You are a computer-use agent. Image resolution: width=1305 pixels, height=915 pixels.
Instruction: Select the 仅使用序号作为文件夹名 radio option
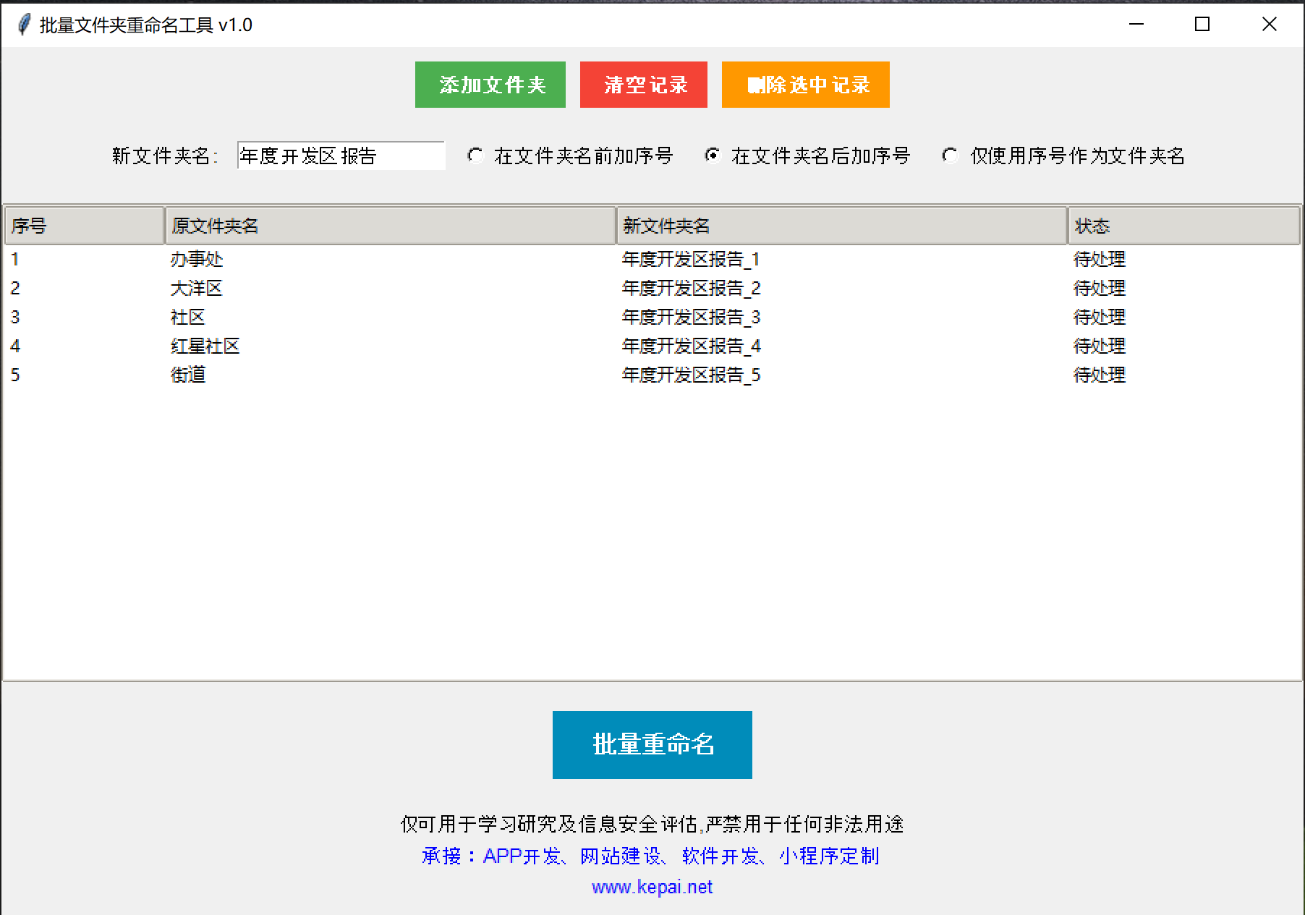coord(949,156)
